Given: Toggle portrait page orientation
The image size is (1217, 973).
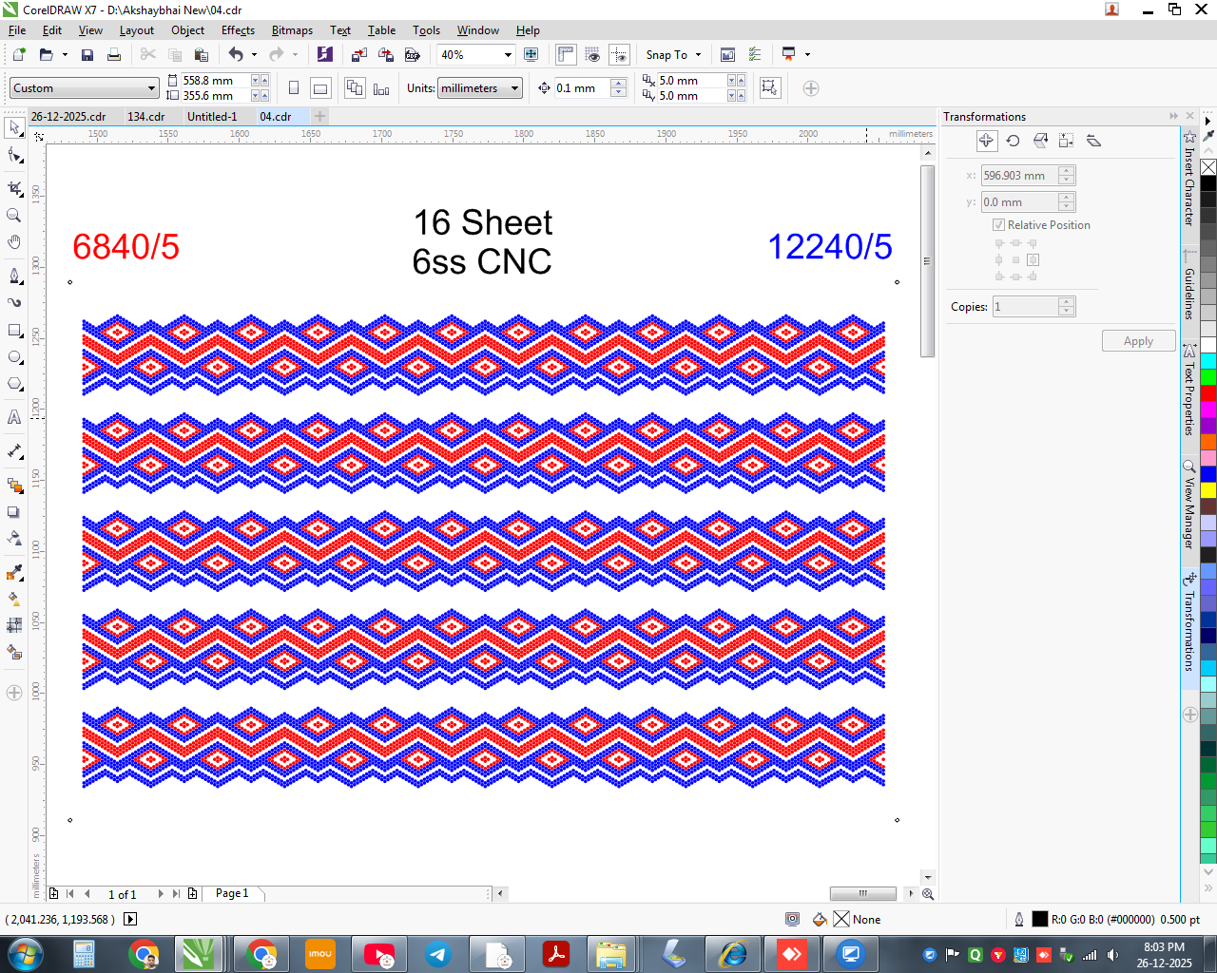Looking at the screenshot, I should pyautogui.click(x=294, y=88).
